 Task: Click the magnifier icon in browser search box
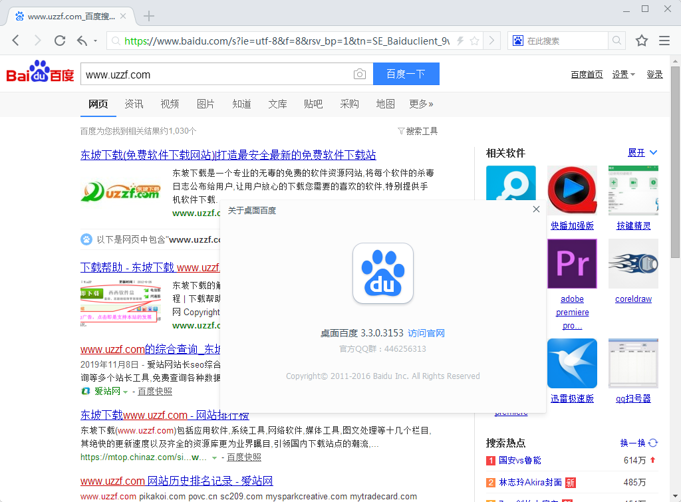[616, 41]
